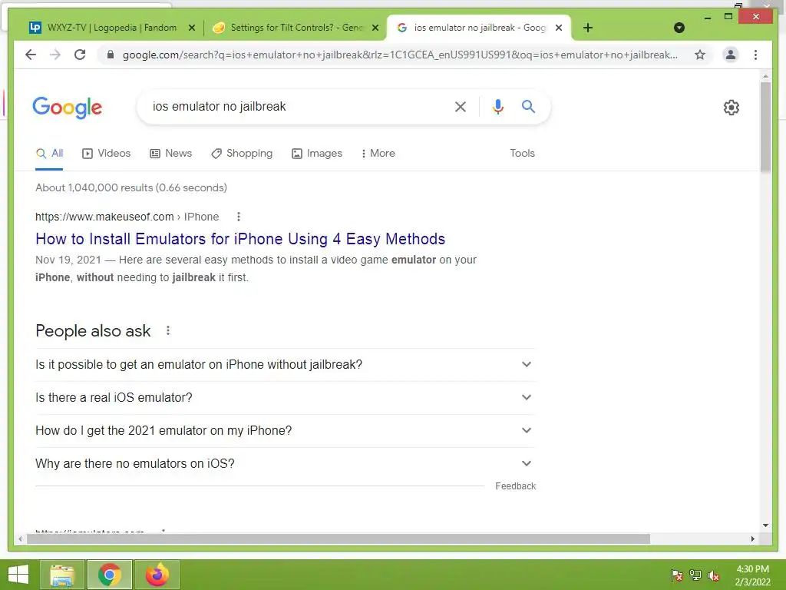Open options dots beside People also ask
The width and height of the screenshot is (786, 590).
coord(168,330)
